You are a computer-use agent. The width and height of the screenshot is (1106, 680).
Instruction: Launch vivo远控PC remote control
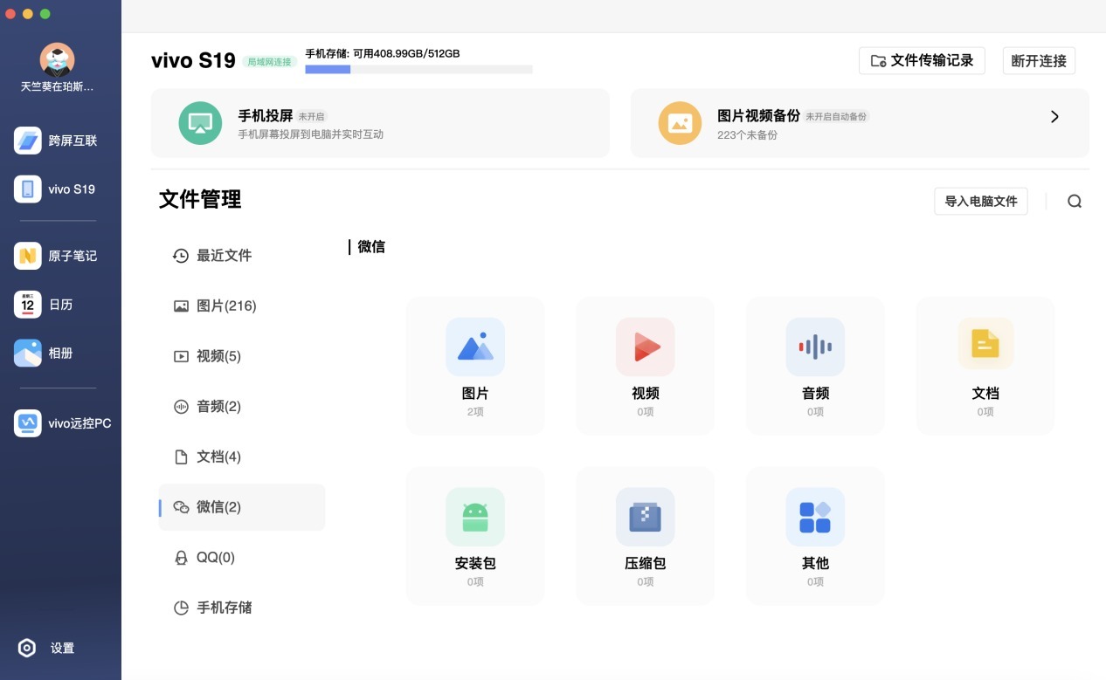tap(28, 423)
